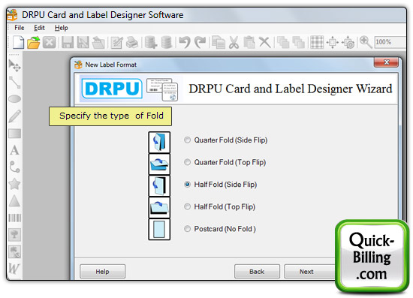
Task: Select the Barcode tool in sidebar
Action: [15, 218]
